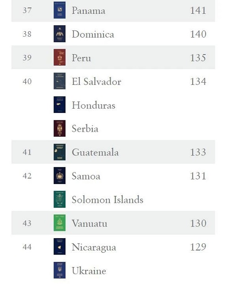Click the Dominica passport cover icon

point(60,33)
